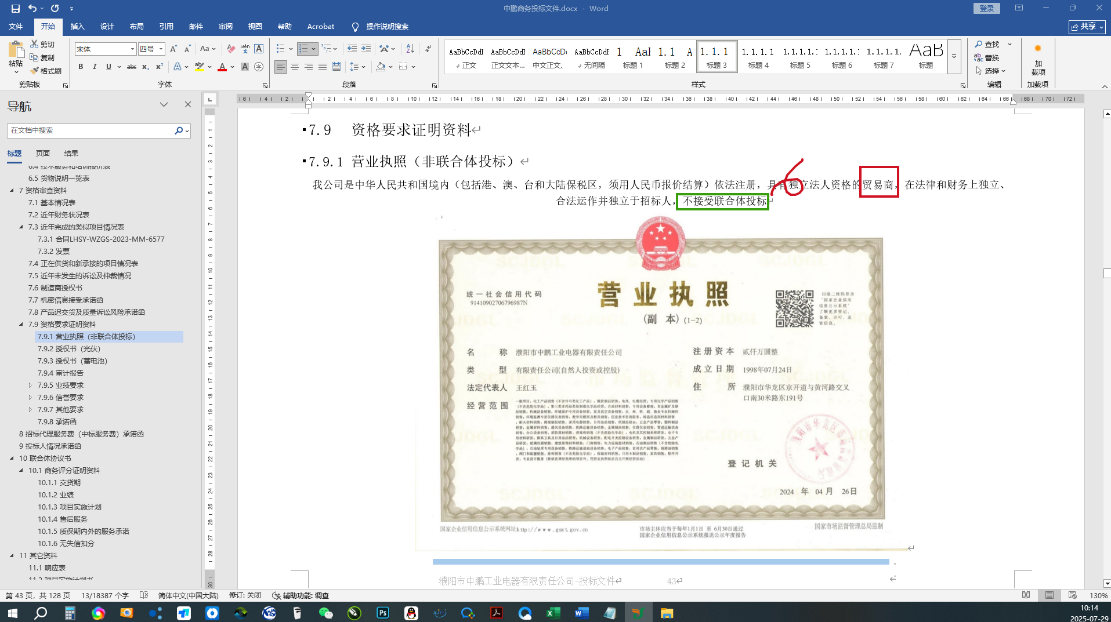Toggle superscript formatting

tap(160, 67)
